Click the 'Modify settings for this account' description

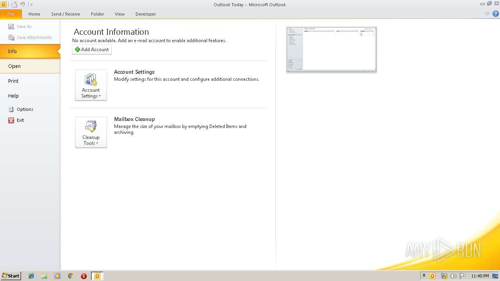pos(187,79)
